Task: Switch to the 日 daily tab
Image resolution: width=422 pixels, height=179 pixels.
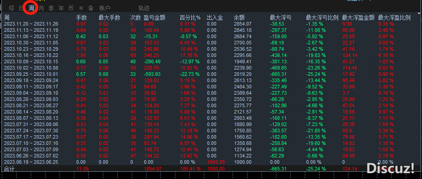Action: tap(21, 9)
